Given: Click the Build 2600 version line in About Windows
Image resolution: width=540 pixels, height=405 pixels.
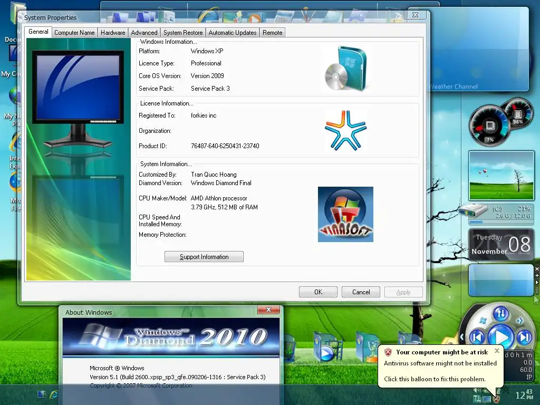Looking at the screenshot, I should (x=178, y=377).
